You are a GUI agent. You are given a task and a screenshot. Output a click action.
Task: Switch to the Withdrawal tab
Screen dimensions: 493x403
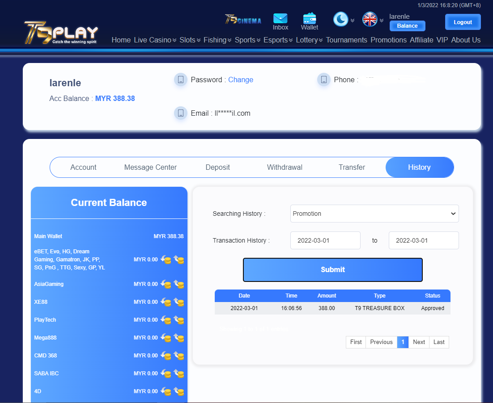pos(285,167)
